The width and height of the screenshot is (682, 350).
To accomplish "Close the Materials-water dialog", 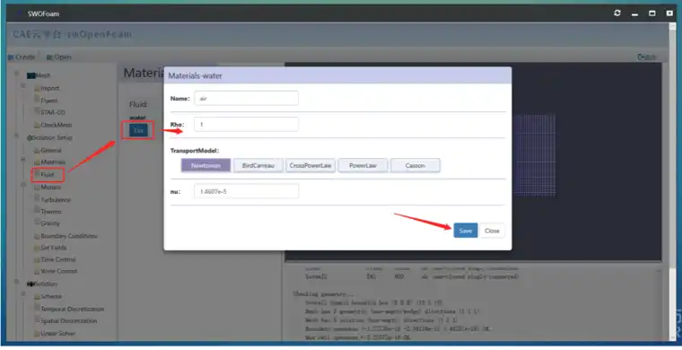I will [492, 231].
